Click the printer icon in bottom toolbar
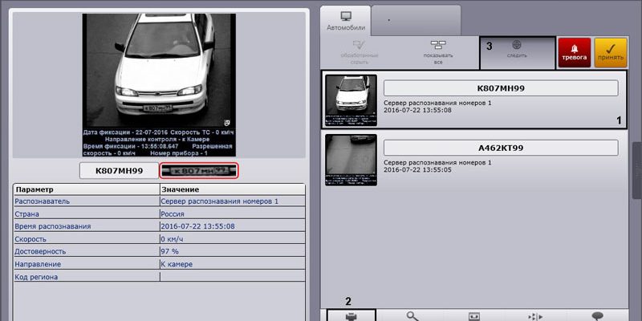642x321 pixels. pos(350,315)
